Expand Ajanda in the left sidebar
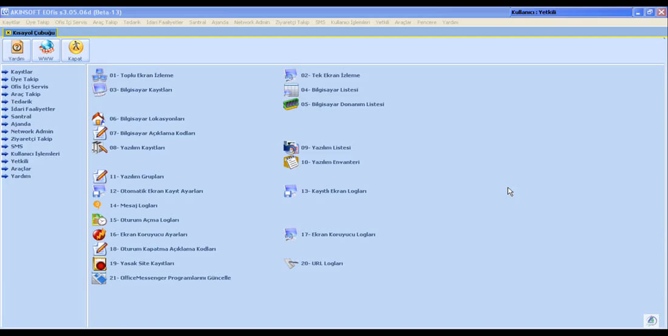 coord(21,124)
